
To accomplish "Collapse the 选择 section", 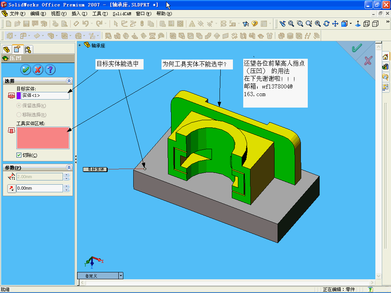I will pos(69,81).
